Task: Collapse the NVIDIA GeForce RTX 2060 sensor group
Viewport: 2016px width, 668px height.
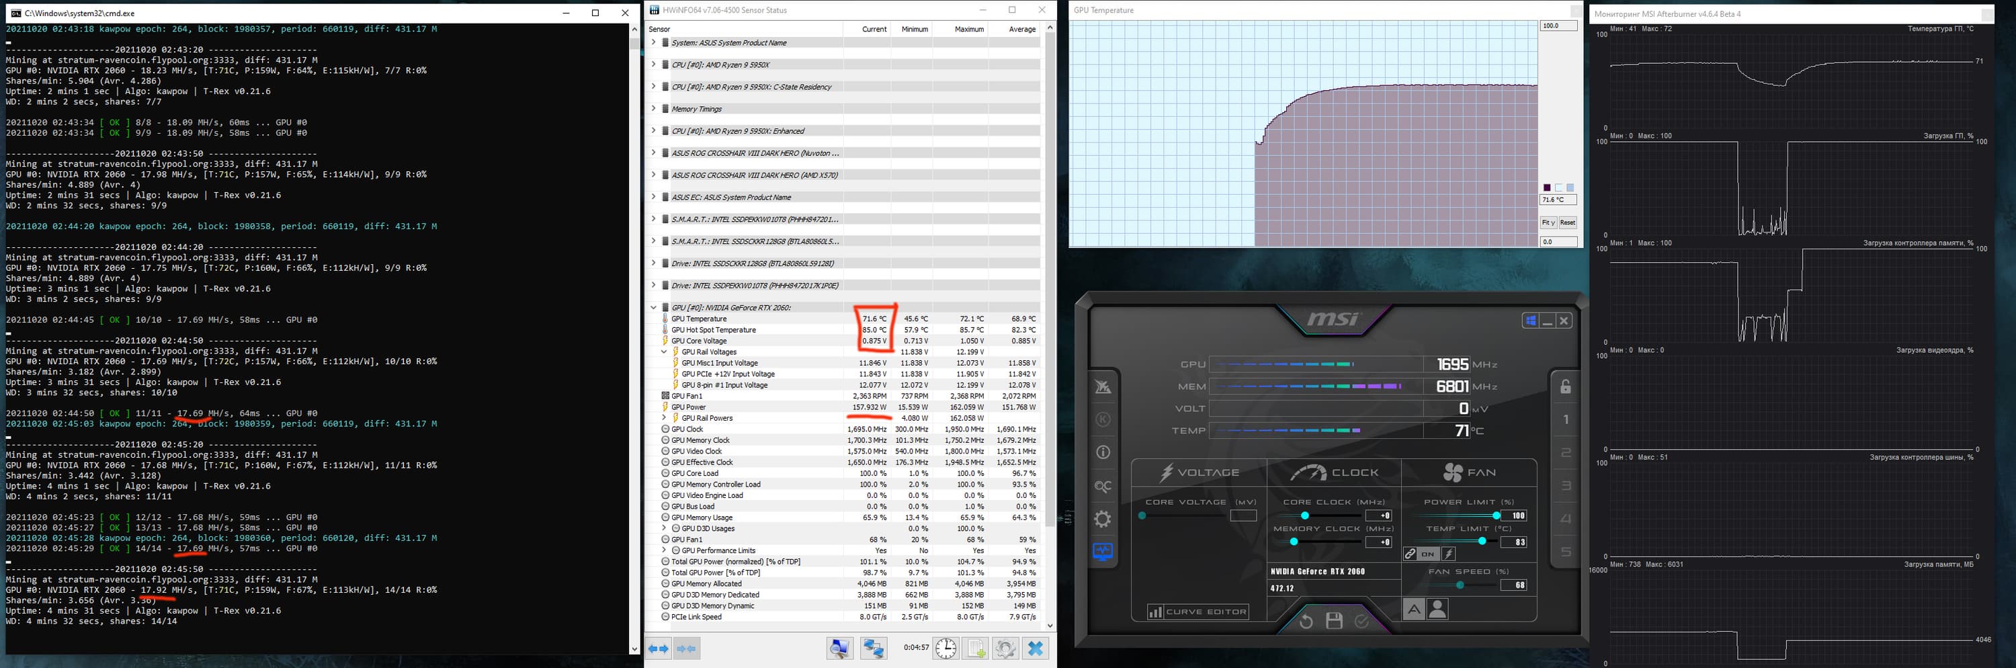Action: [x=653, y=307]
